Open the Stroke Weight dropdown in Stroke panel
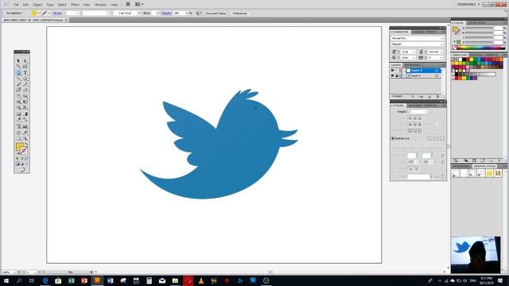The height and width of the screenshot is (286, 509). [426, 112]
